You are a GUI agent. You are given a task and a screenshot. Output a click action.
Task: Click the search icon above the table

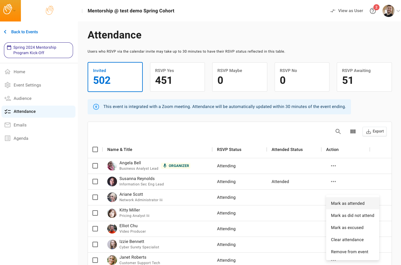(x=338, y=132)
